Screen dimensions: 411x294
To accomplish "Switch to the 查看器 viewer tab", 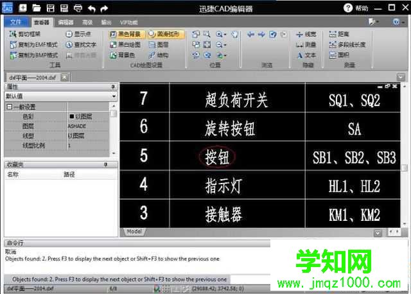I will 42,22.
